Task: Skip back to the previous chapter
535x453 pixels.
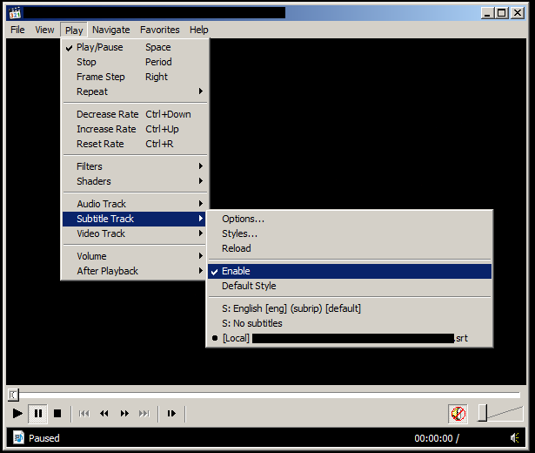Action: pyautogui.click(x=84, y=414)
